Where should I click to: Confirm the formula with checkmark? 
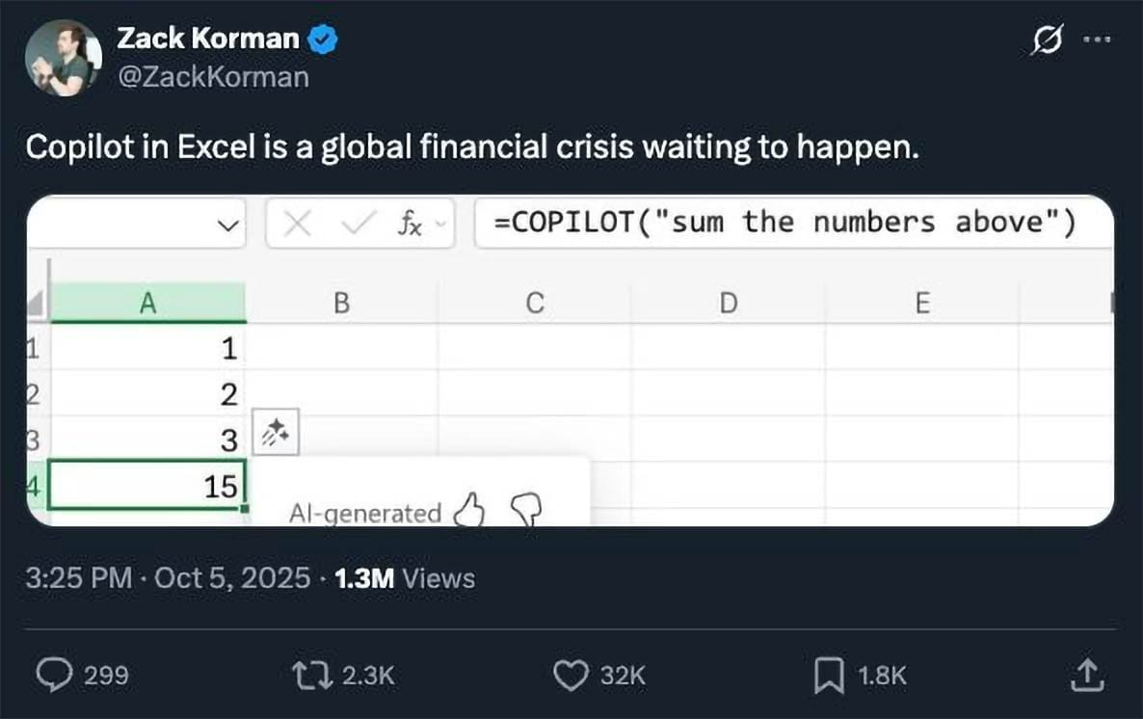coord(358,225)
